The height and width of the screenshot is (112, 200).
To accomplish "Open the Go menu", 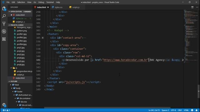I will click(35, 2).
